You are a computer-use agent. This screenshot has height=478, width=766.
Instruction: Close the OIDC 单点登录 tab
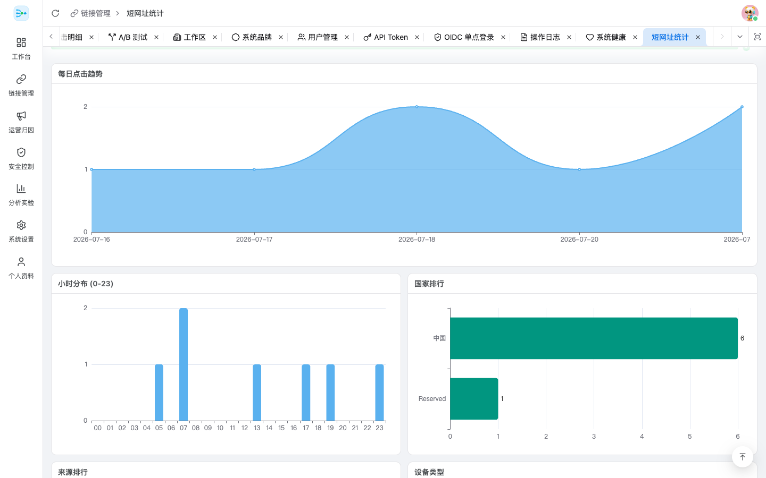pyautogui.click(x=503, y=37)
